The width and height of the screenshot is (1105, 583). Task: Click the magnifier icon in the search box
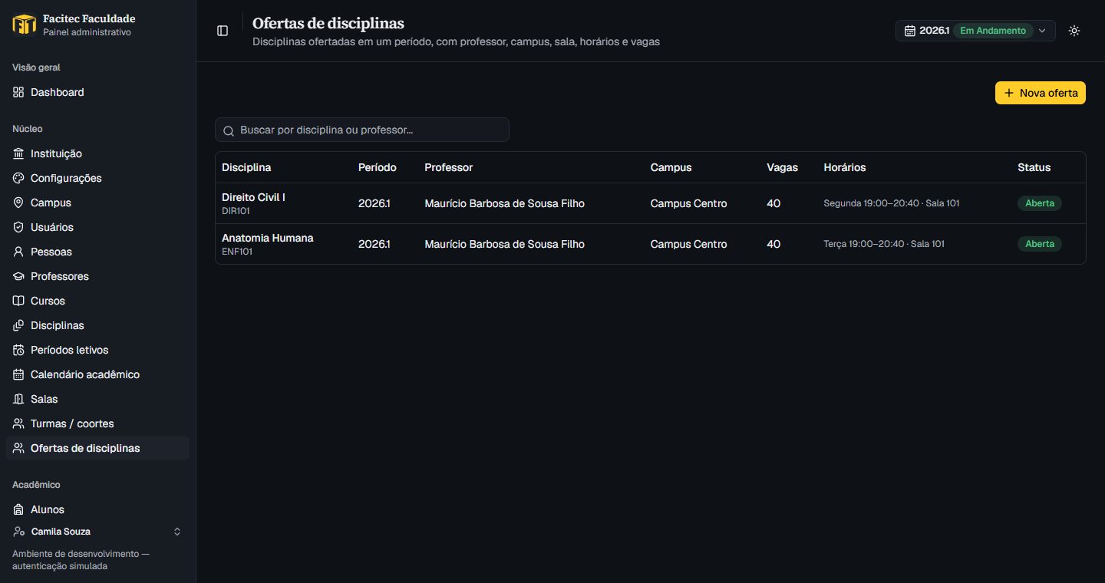click(229, 130)
